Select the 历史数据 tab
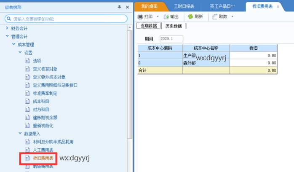The height and width of the screenshot is (172, 294). [x=173, y=26]
